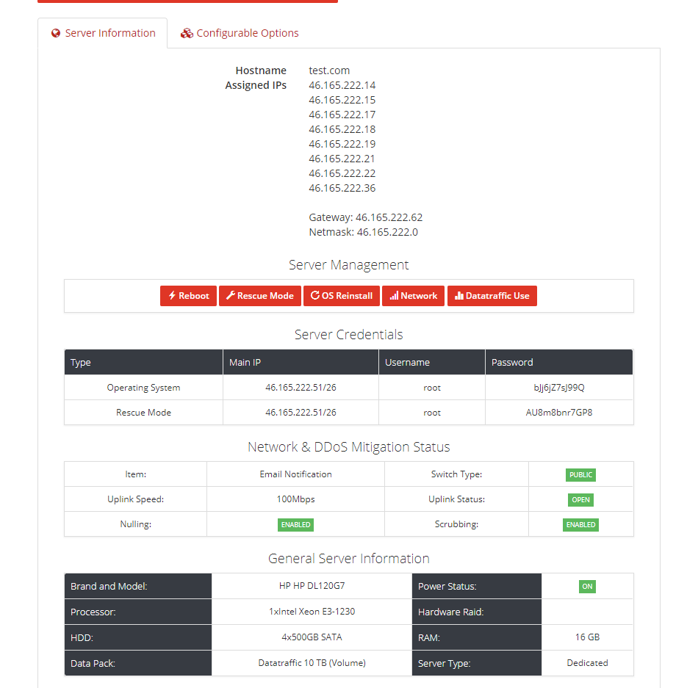
Task: Click the globe icon on Server Information tab
Action: coord(56,34)
